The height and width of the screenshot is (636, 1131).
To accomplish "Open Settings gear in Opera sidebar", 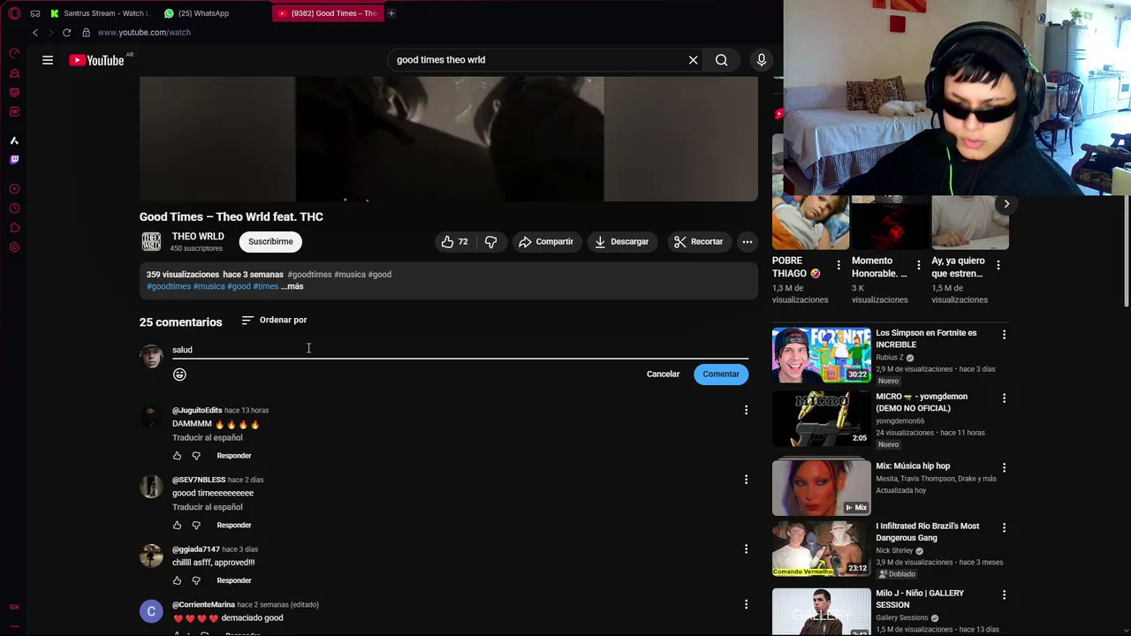I will [14, 247].
